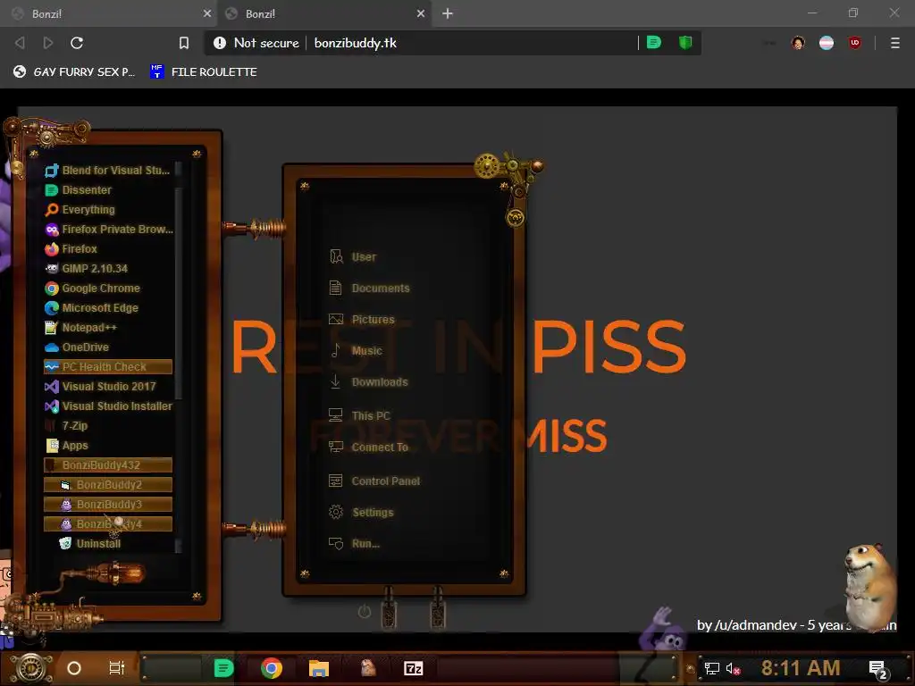
Task: Switch to the first Bonzi! browser tab
Action: point(108,13)
